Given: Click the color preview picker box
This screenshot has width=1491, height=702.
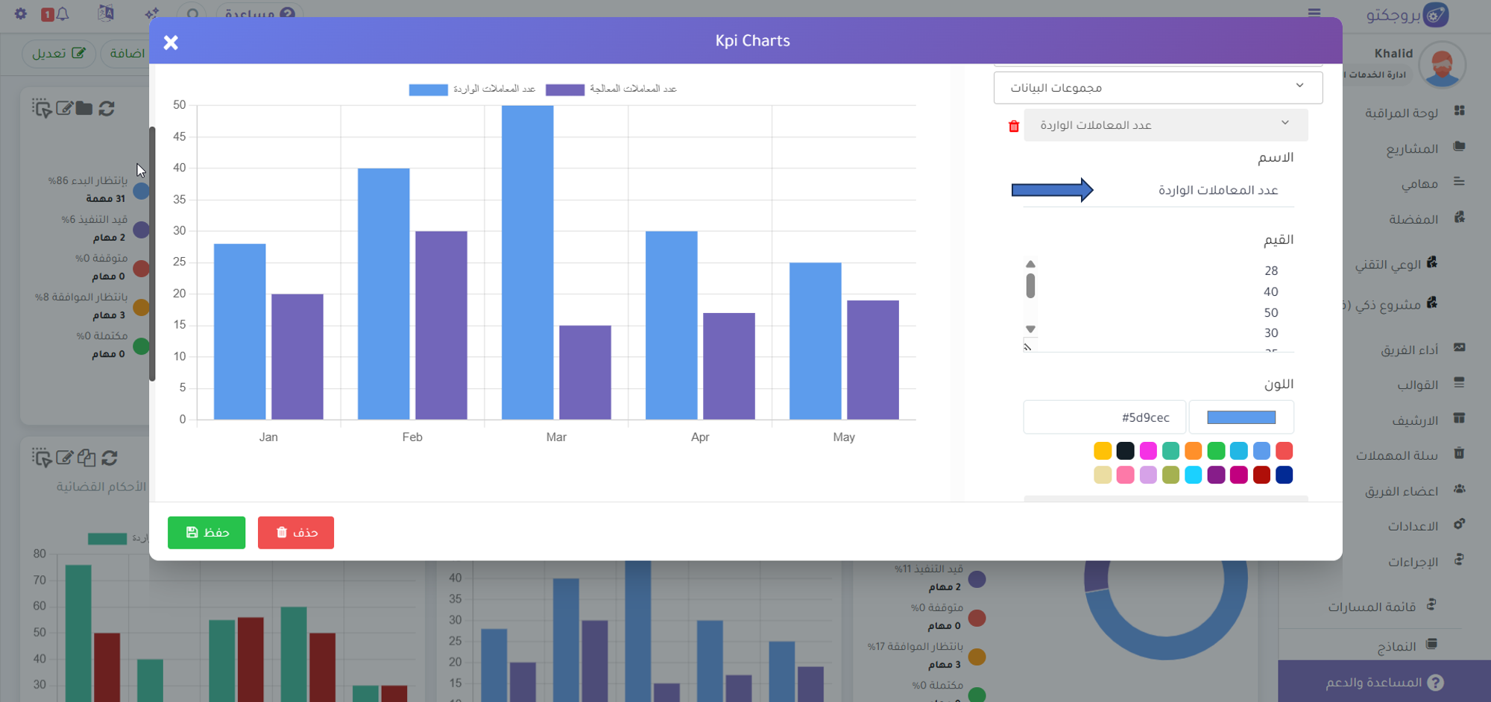Looking at the screenshot, I should click(x=1241, y=417).
